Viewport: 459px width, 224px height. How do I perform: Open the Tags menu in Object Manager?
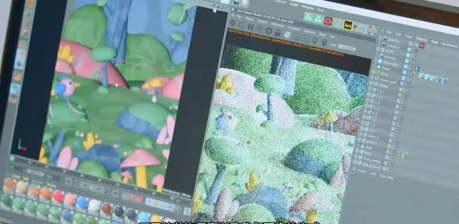click(x=434, y=42)
